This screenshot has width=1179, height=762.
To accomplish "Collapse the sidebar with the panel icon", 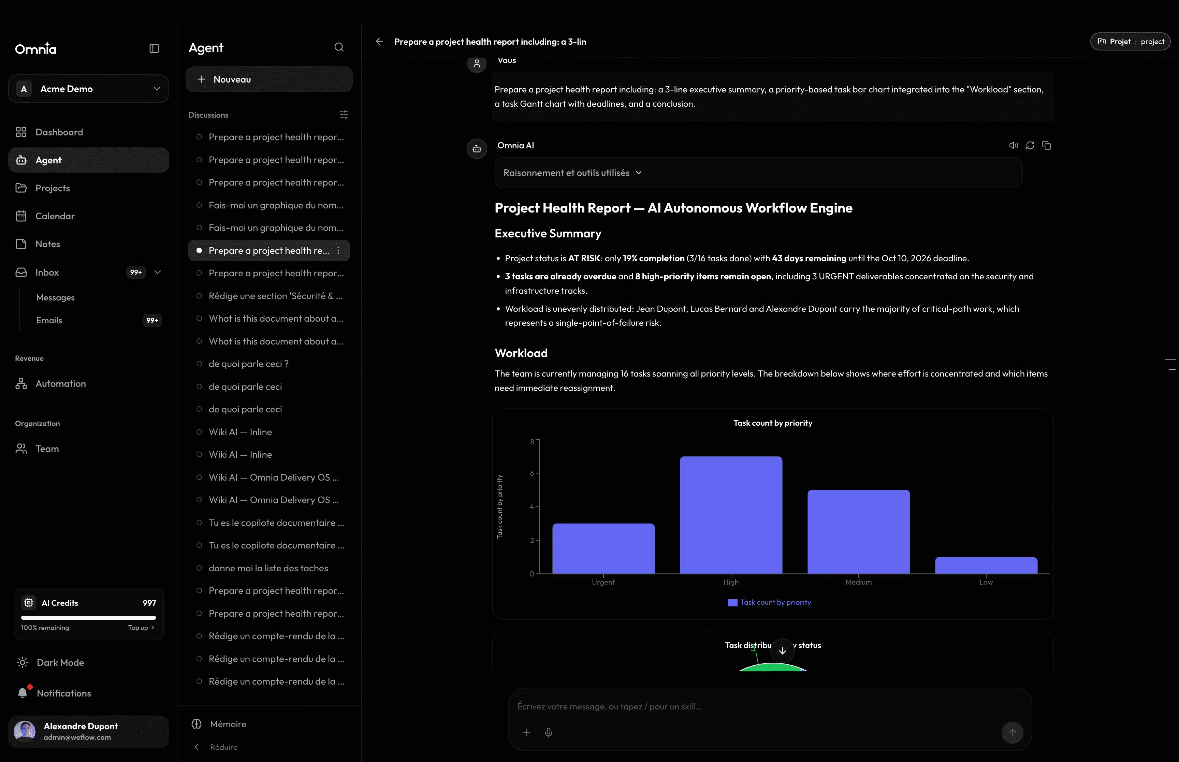I will tap(154, 48).
